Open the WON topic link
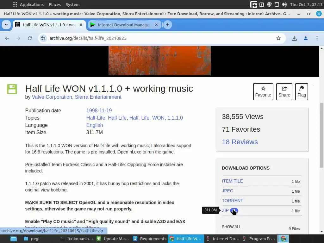The width and height of the screenshot is (324, 243). click(158, 118)
